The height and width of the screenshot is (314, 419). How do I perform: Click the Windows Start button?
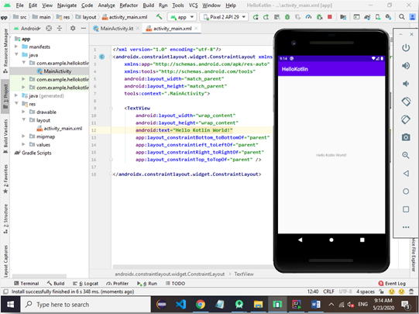click(x=10, y=305)
